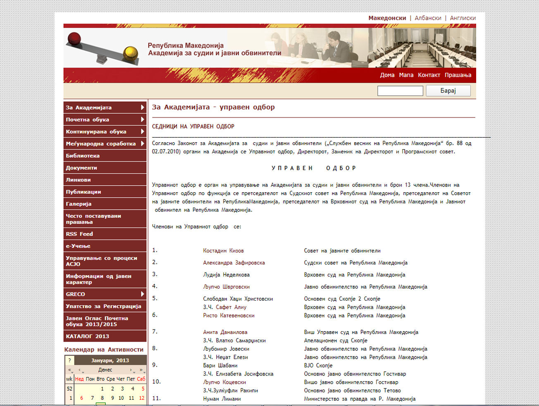This screenshot has height=406, width=539.
Task: Open the Галерија sidebar item
Action: pyautogui.click(x=79, y=204)
